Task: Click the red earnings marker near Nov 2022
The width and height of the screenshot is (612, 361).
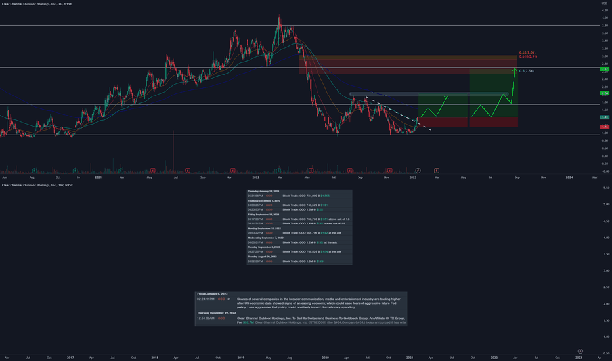Action: click(389, 171)
